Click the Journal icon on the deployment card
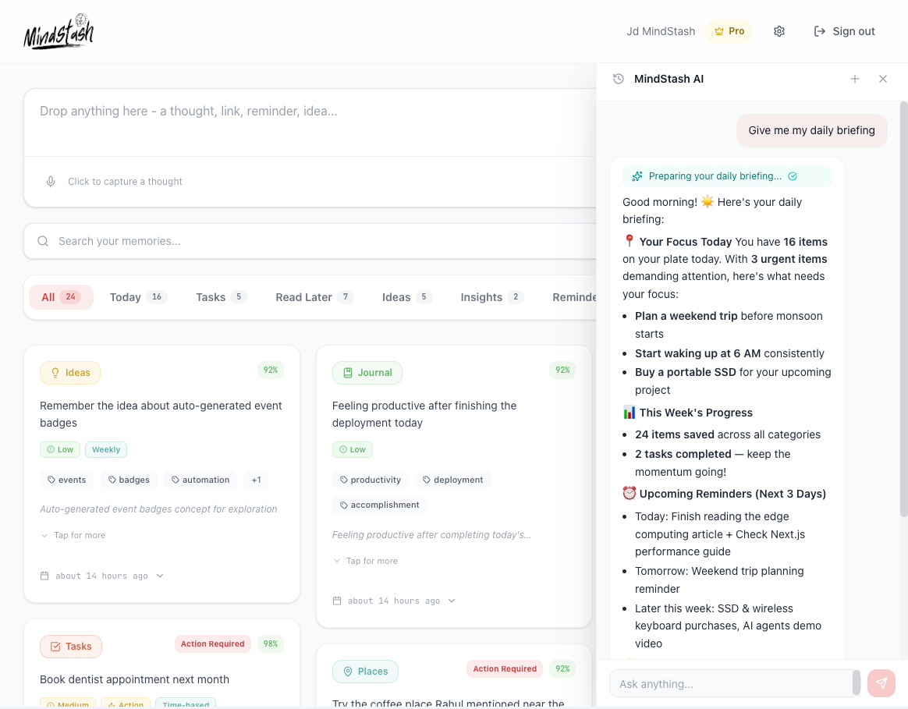The width and height of the screenshot is (908, 709). (348, 373)
